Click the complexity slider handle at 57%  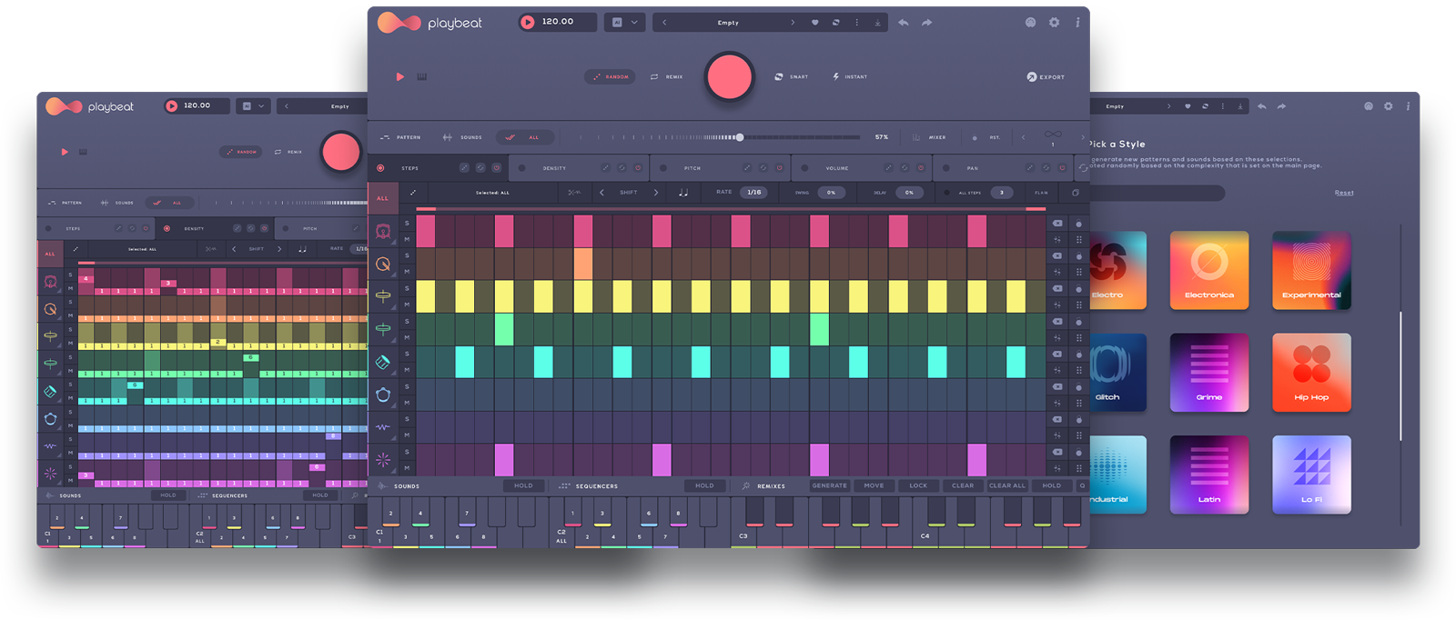point(740,137)
